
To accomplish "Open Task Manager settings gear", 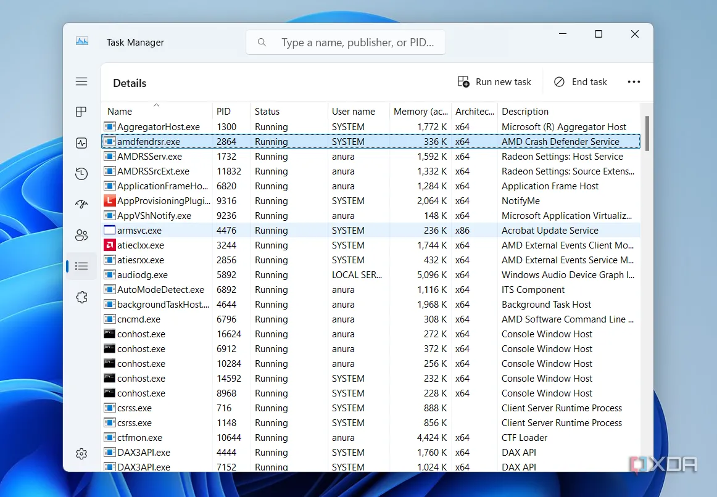I will [81, 454].
